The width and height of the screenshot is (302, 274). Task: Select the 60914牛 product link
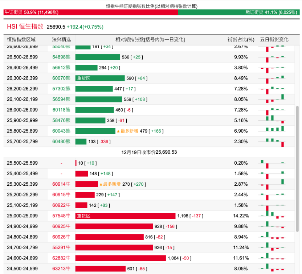pyautogui.click(x=61, y=184)
